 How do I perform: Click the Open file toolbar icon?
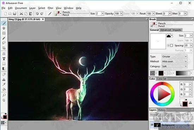click(10, 13)
